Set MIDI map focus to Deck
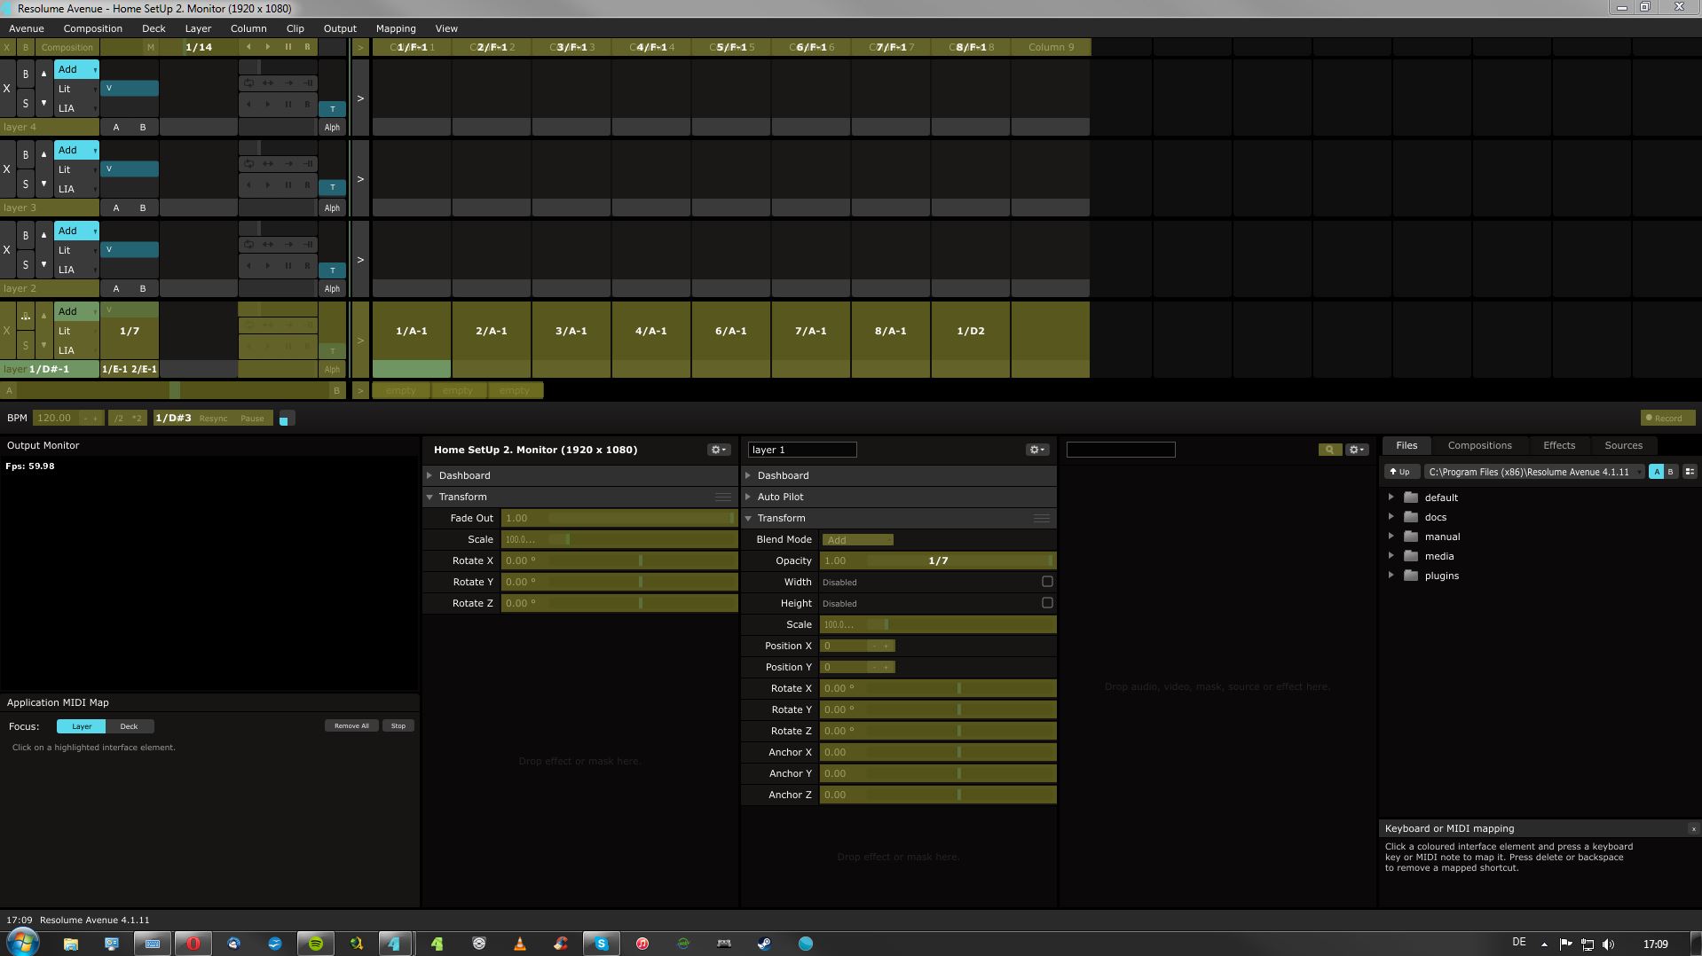This screenshot has width=1702, height=956. [129, 726]
